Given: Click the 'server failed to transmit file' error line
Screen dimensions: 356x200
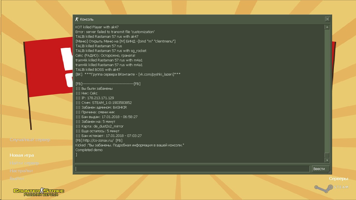Looking at the screenshot, I should 115,32.
